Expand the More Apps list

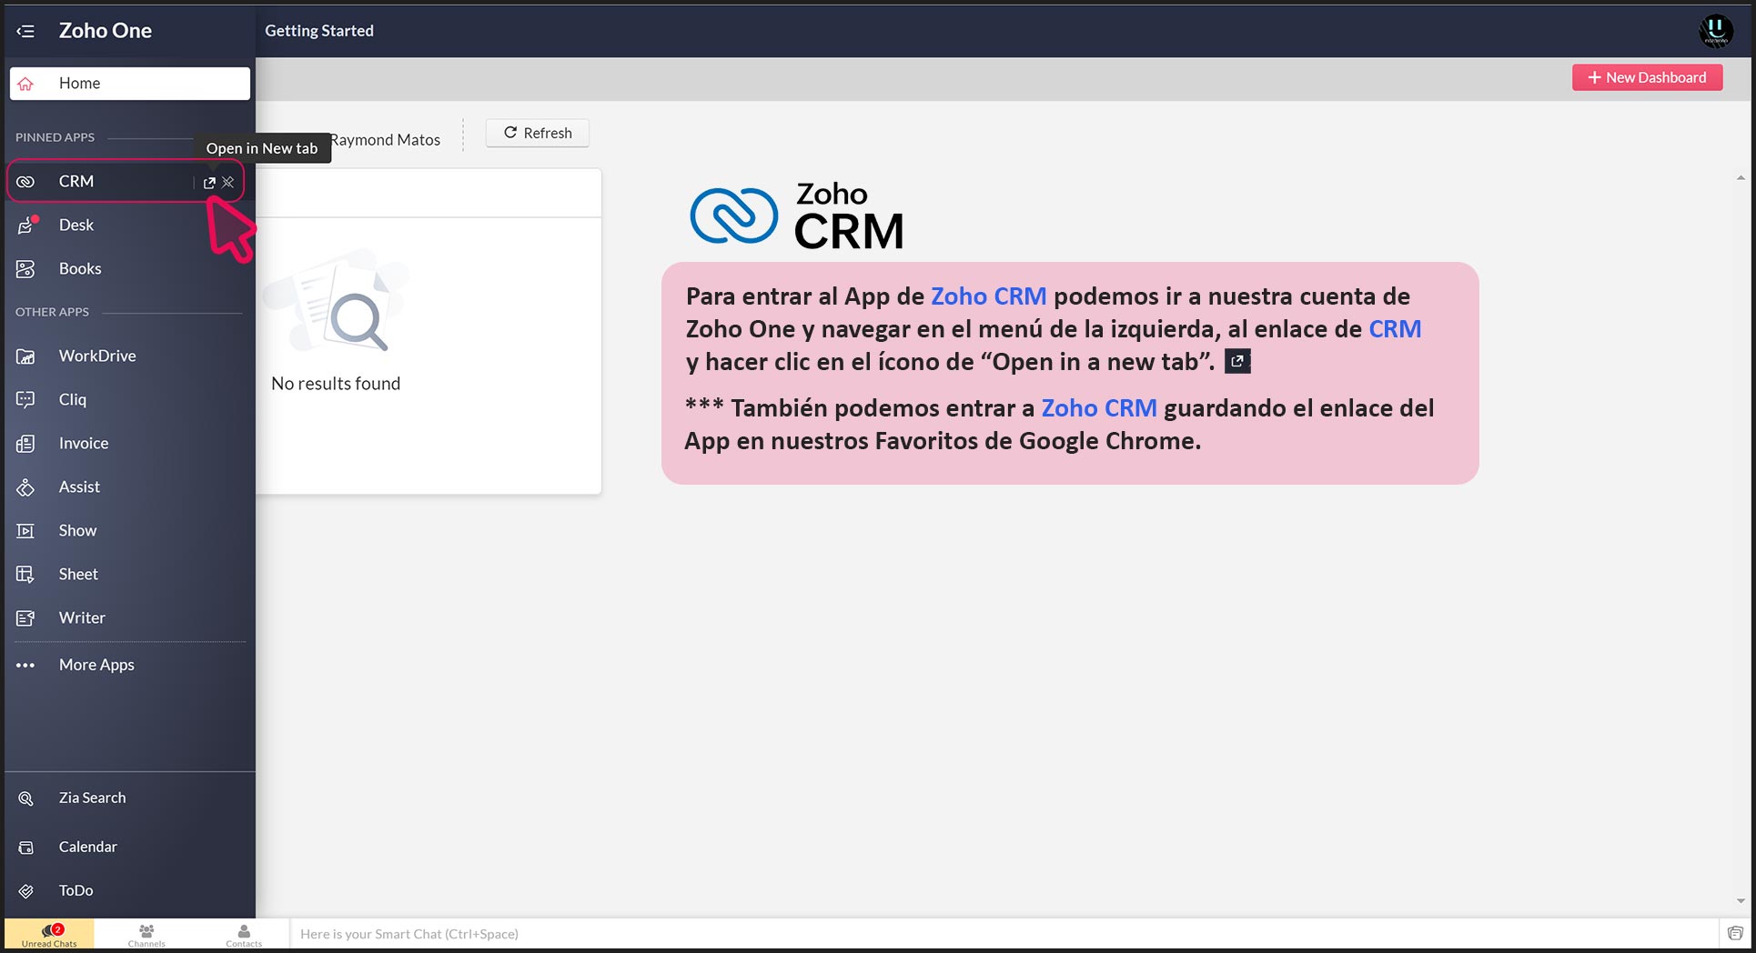96,666
